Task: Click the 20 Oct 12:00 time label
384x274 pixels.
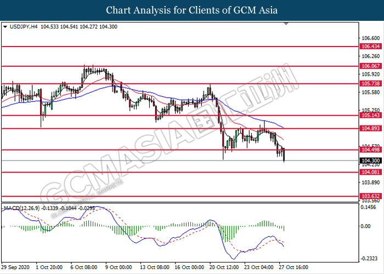Action: 224,267
